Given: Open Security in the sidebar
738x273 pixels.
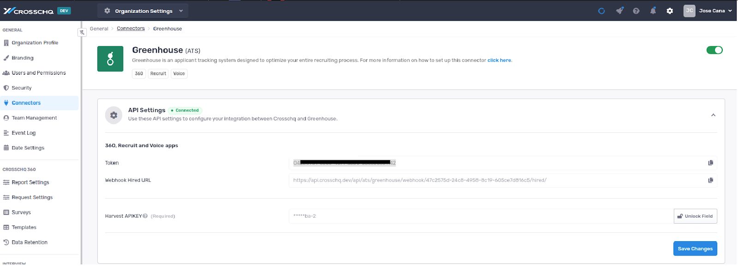Looking at the screenshot, I should pos(22,88).
